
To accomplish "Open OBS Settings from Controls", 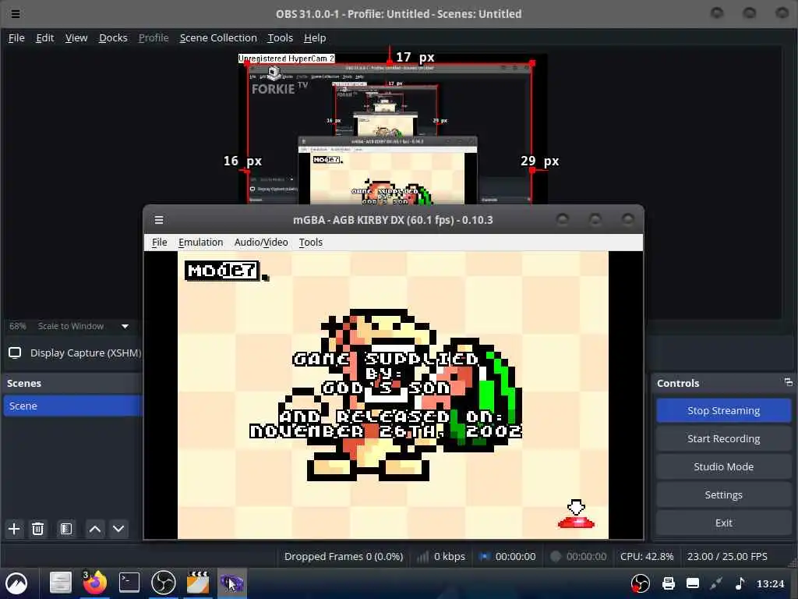I will [x=723, y=494].
